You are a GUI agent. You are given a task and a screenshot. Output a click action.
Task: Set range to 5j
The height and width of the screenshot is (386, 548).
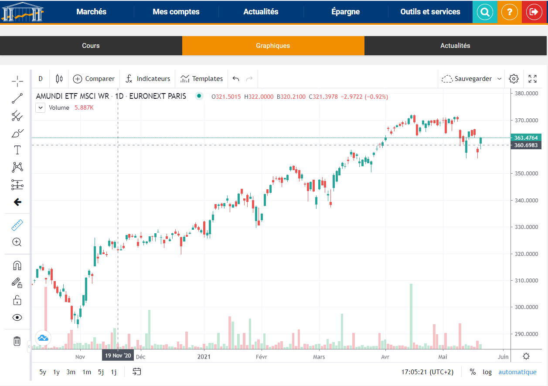coord(101,372)
